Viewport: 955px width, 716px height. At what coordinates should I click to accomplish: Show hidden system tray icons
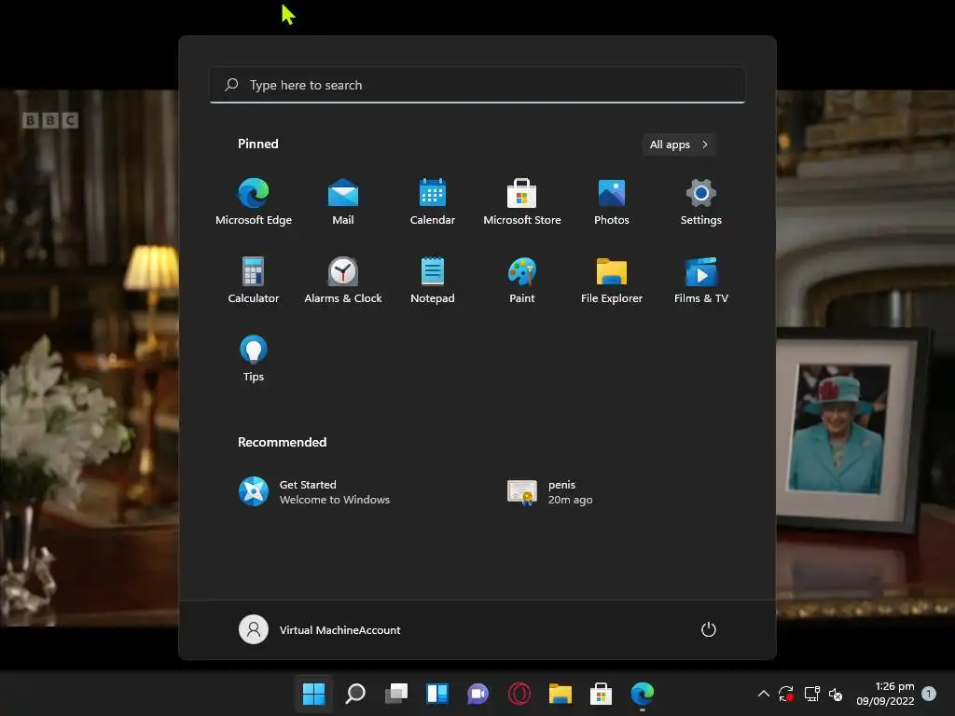point(763,694)
